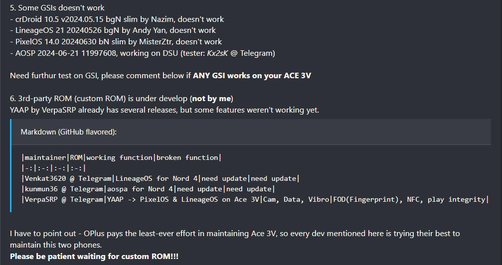Click the italic tester name Kx2sK
The image size is (502, 265).
click(x=217, y=53)
